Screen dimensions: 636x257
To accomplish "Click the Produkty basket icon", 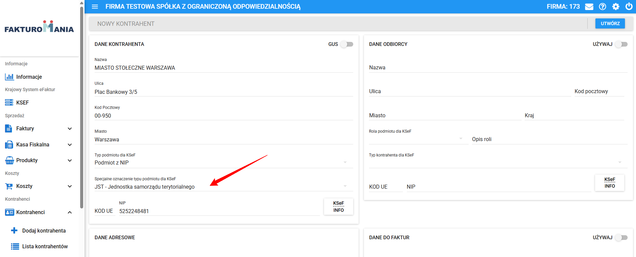I will coord(9,160).
